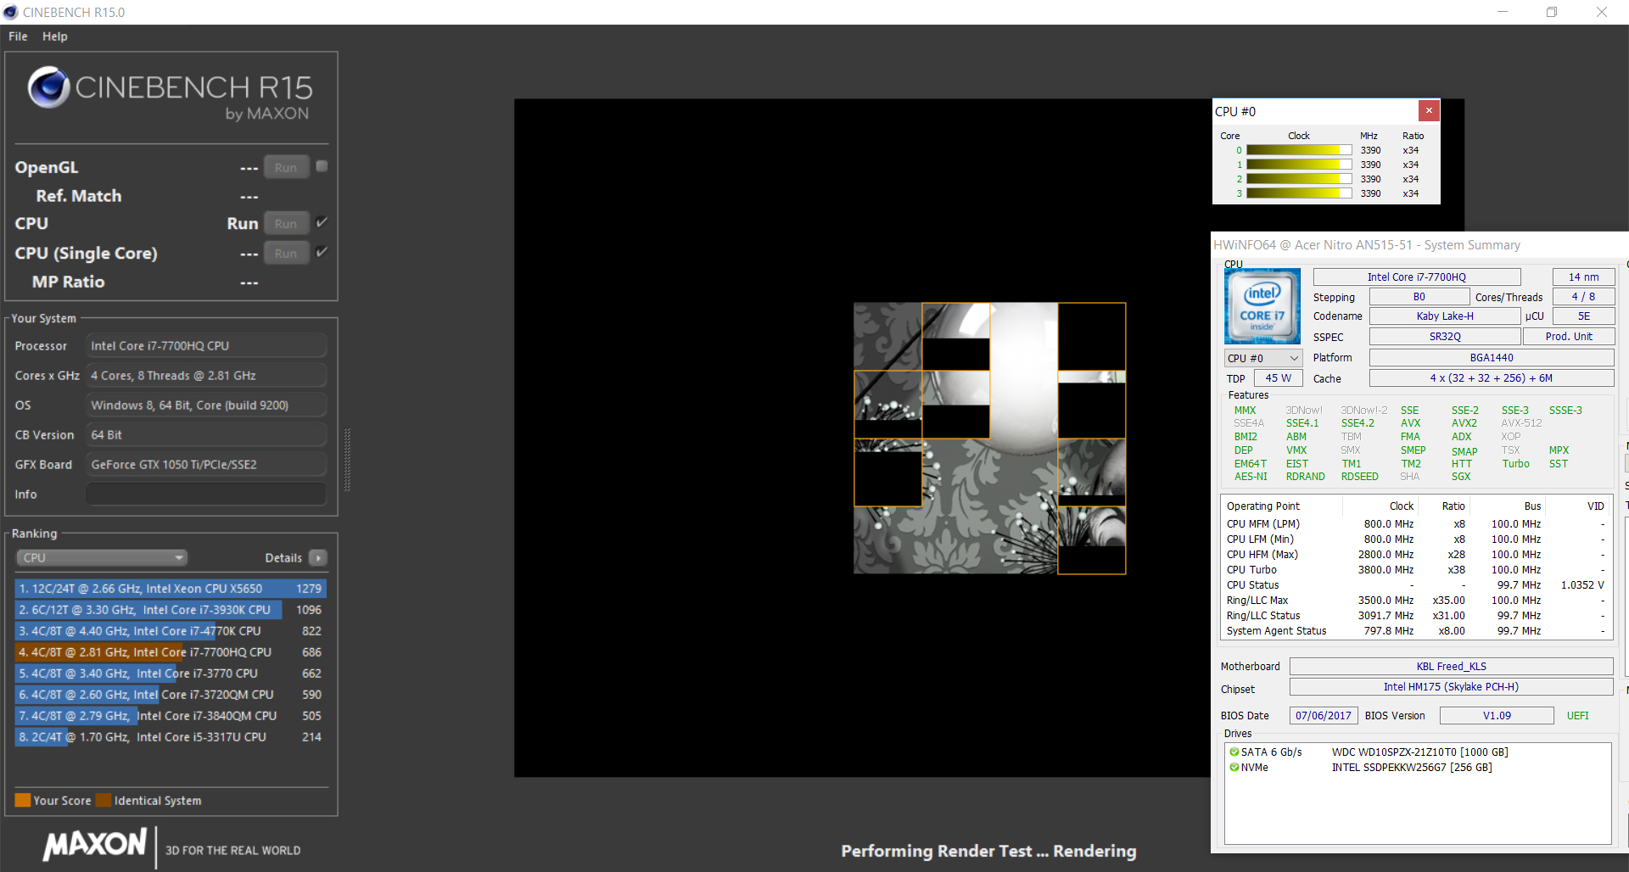The image size is (1629, 872).
Task: Click the Identical System legend swatch
Action: pyautogui.click(x=104, y=800)
